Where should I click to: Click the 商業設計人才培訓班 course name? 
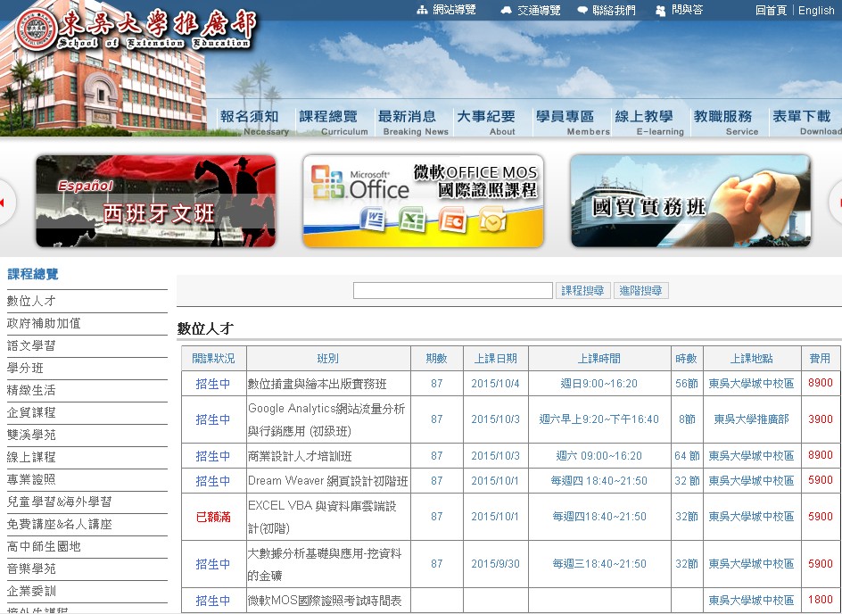tap(300, 456)
